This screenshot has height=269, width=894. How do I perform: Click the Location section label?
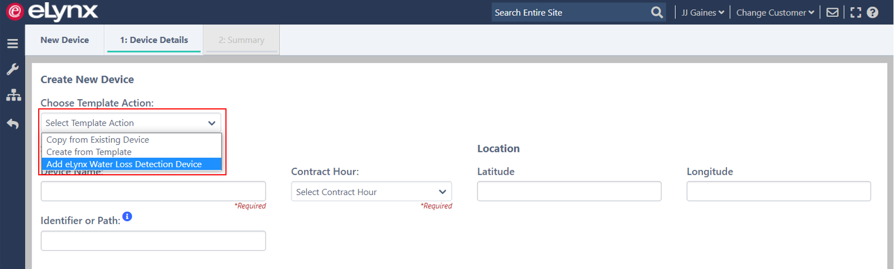(x=498, y=149)
